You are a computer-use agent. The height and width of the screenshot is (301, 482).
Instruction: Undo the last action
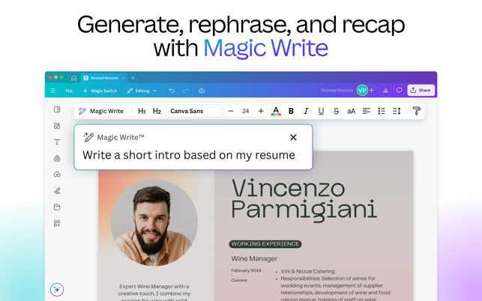click(172, 91)
